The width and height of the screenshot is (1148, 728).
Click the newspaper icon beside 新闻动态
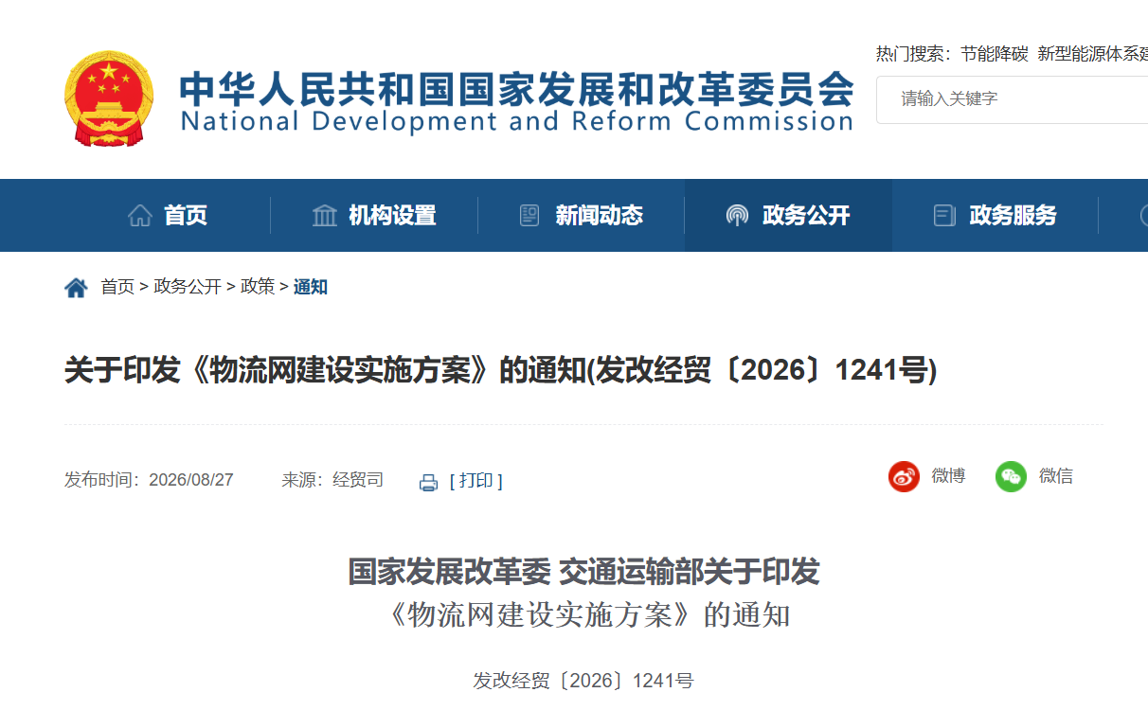point(529,216)
